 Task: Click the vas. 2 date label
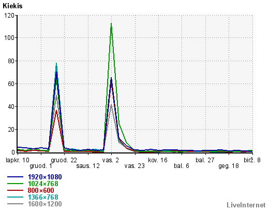111,160
